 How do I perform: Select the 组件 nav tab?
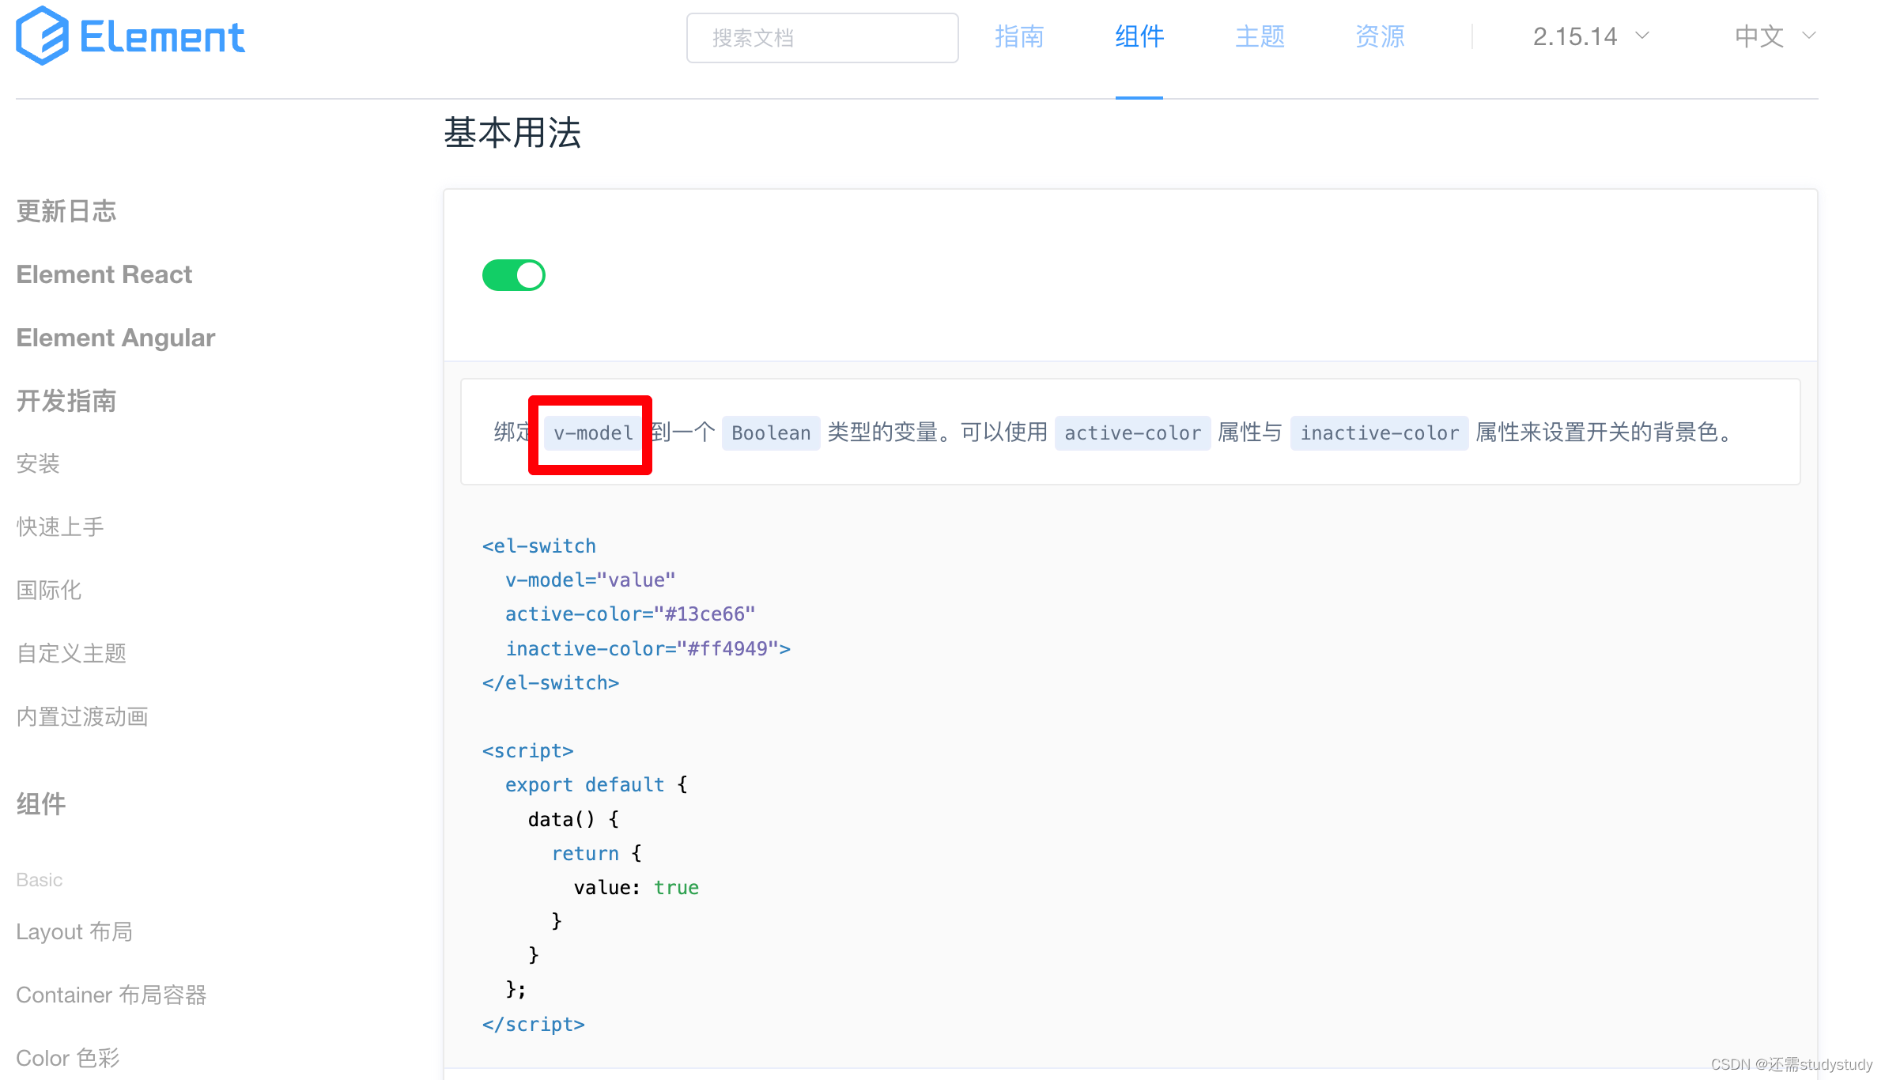[1139, 36]
